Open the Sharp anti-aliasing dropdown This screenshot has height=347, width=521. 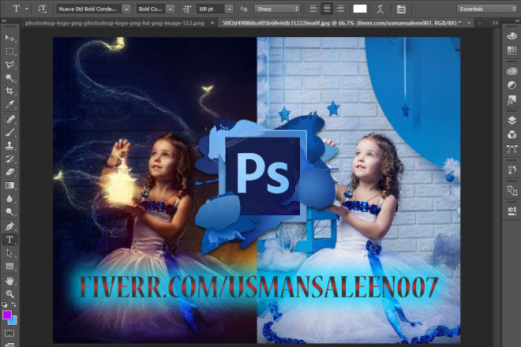[277, 9]
